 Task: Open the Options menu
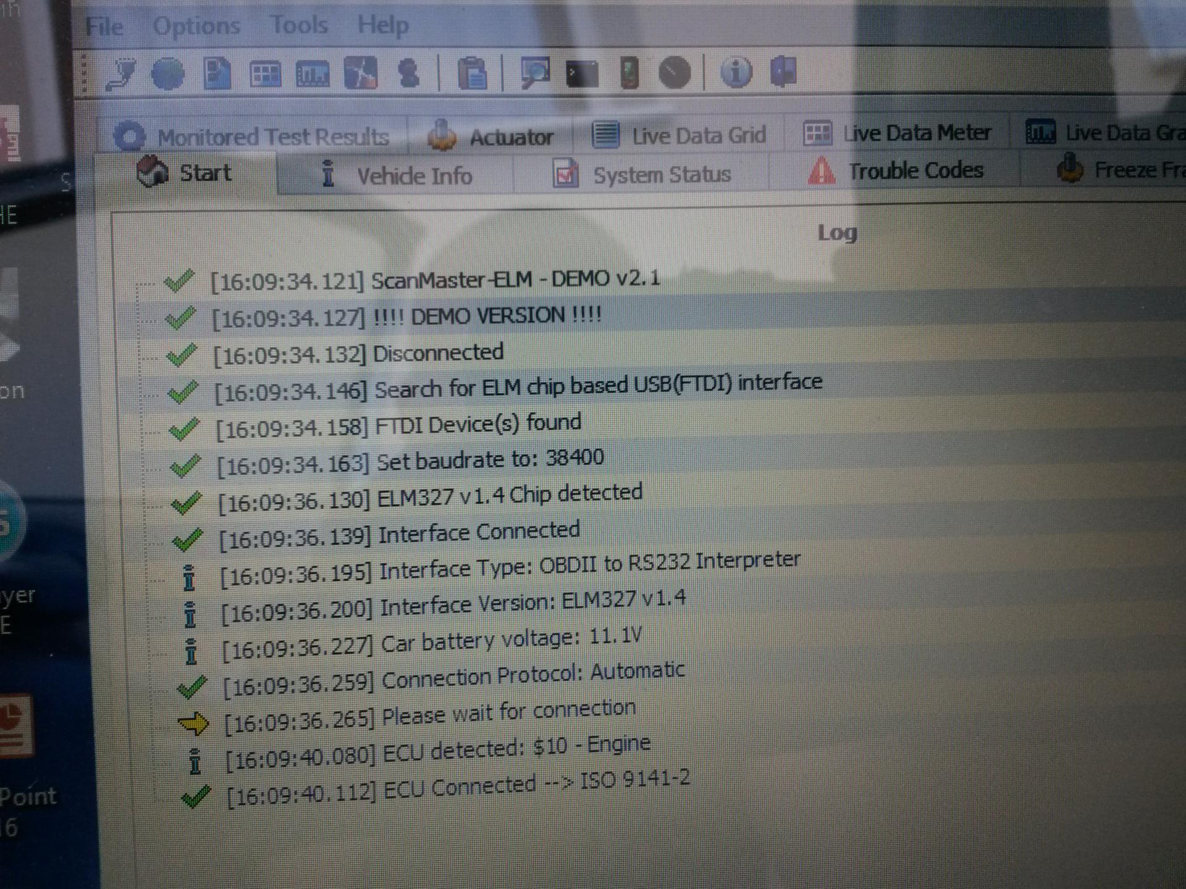tap(196, 26)
